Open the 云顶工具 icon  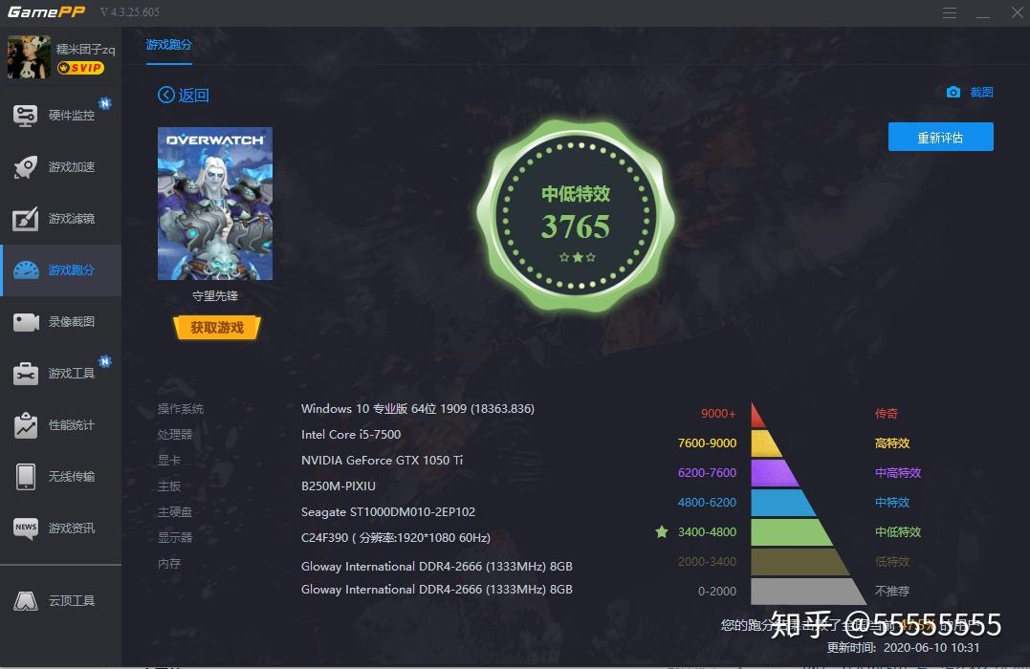[26, 601]
